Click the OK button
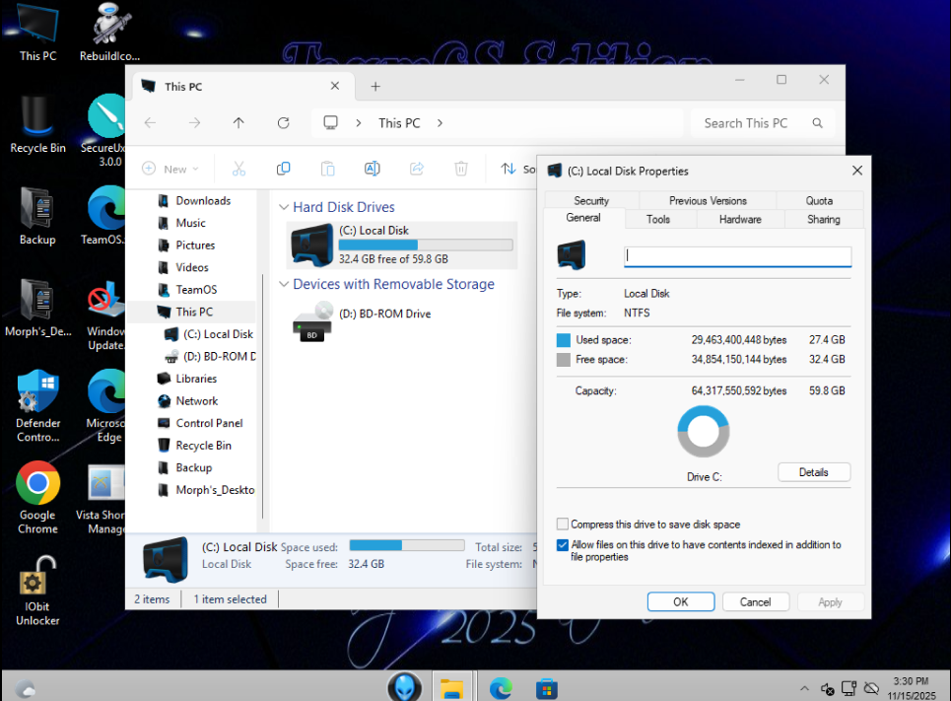Viewport: 951px width, 701px height. [680, 601]
